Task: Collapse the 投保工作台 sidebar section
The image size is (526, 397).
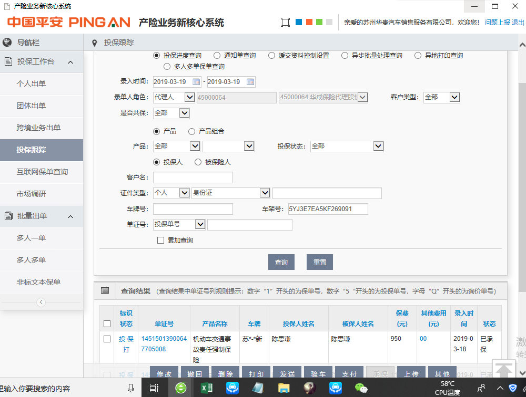Action: pos(70,62)
